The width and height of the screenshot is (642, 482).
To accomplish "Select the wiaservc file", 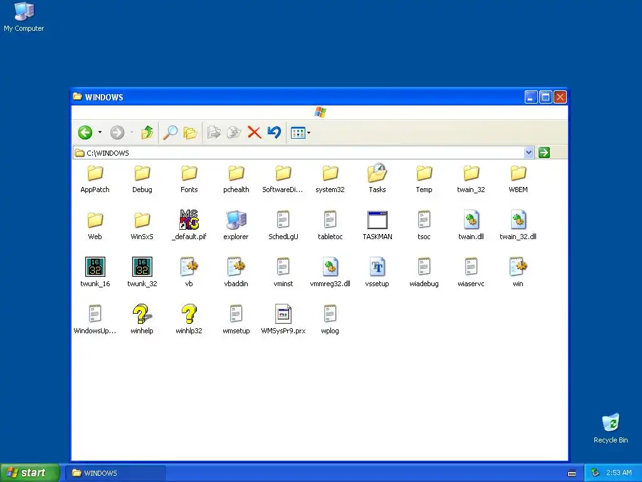I will [x=471, y=272].
